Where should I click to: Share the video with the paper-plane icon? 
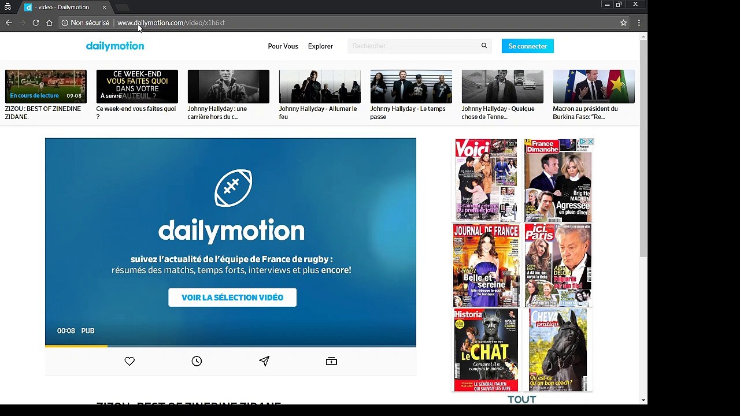pos(264,361)
